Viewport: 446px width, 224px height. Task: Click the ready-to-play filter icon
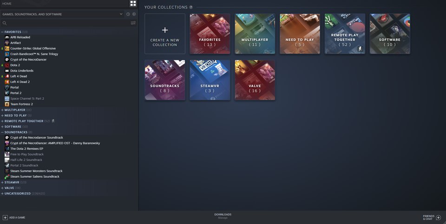coord(134,14)
